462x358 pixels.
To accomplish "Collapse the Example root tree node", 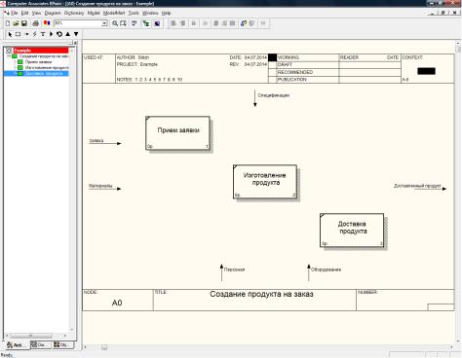I will coord(9,51).
